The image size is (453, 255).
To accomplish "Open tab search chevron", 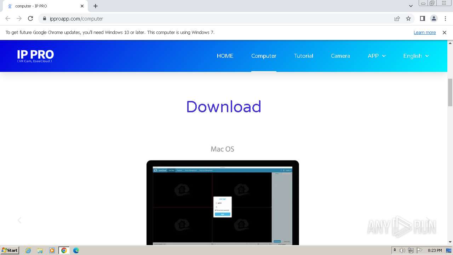I will point(411,6).
